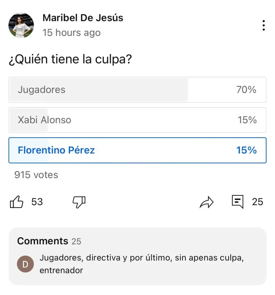275x295 pixels.
Task: Tap the 25 comment count beside bubble
Action: 257,202
